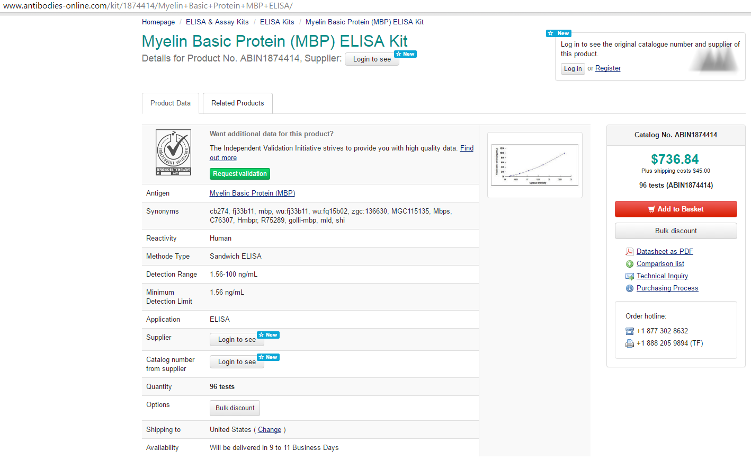
Task: Click the Independent Validation badge logo
Action: (173, 153)
